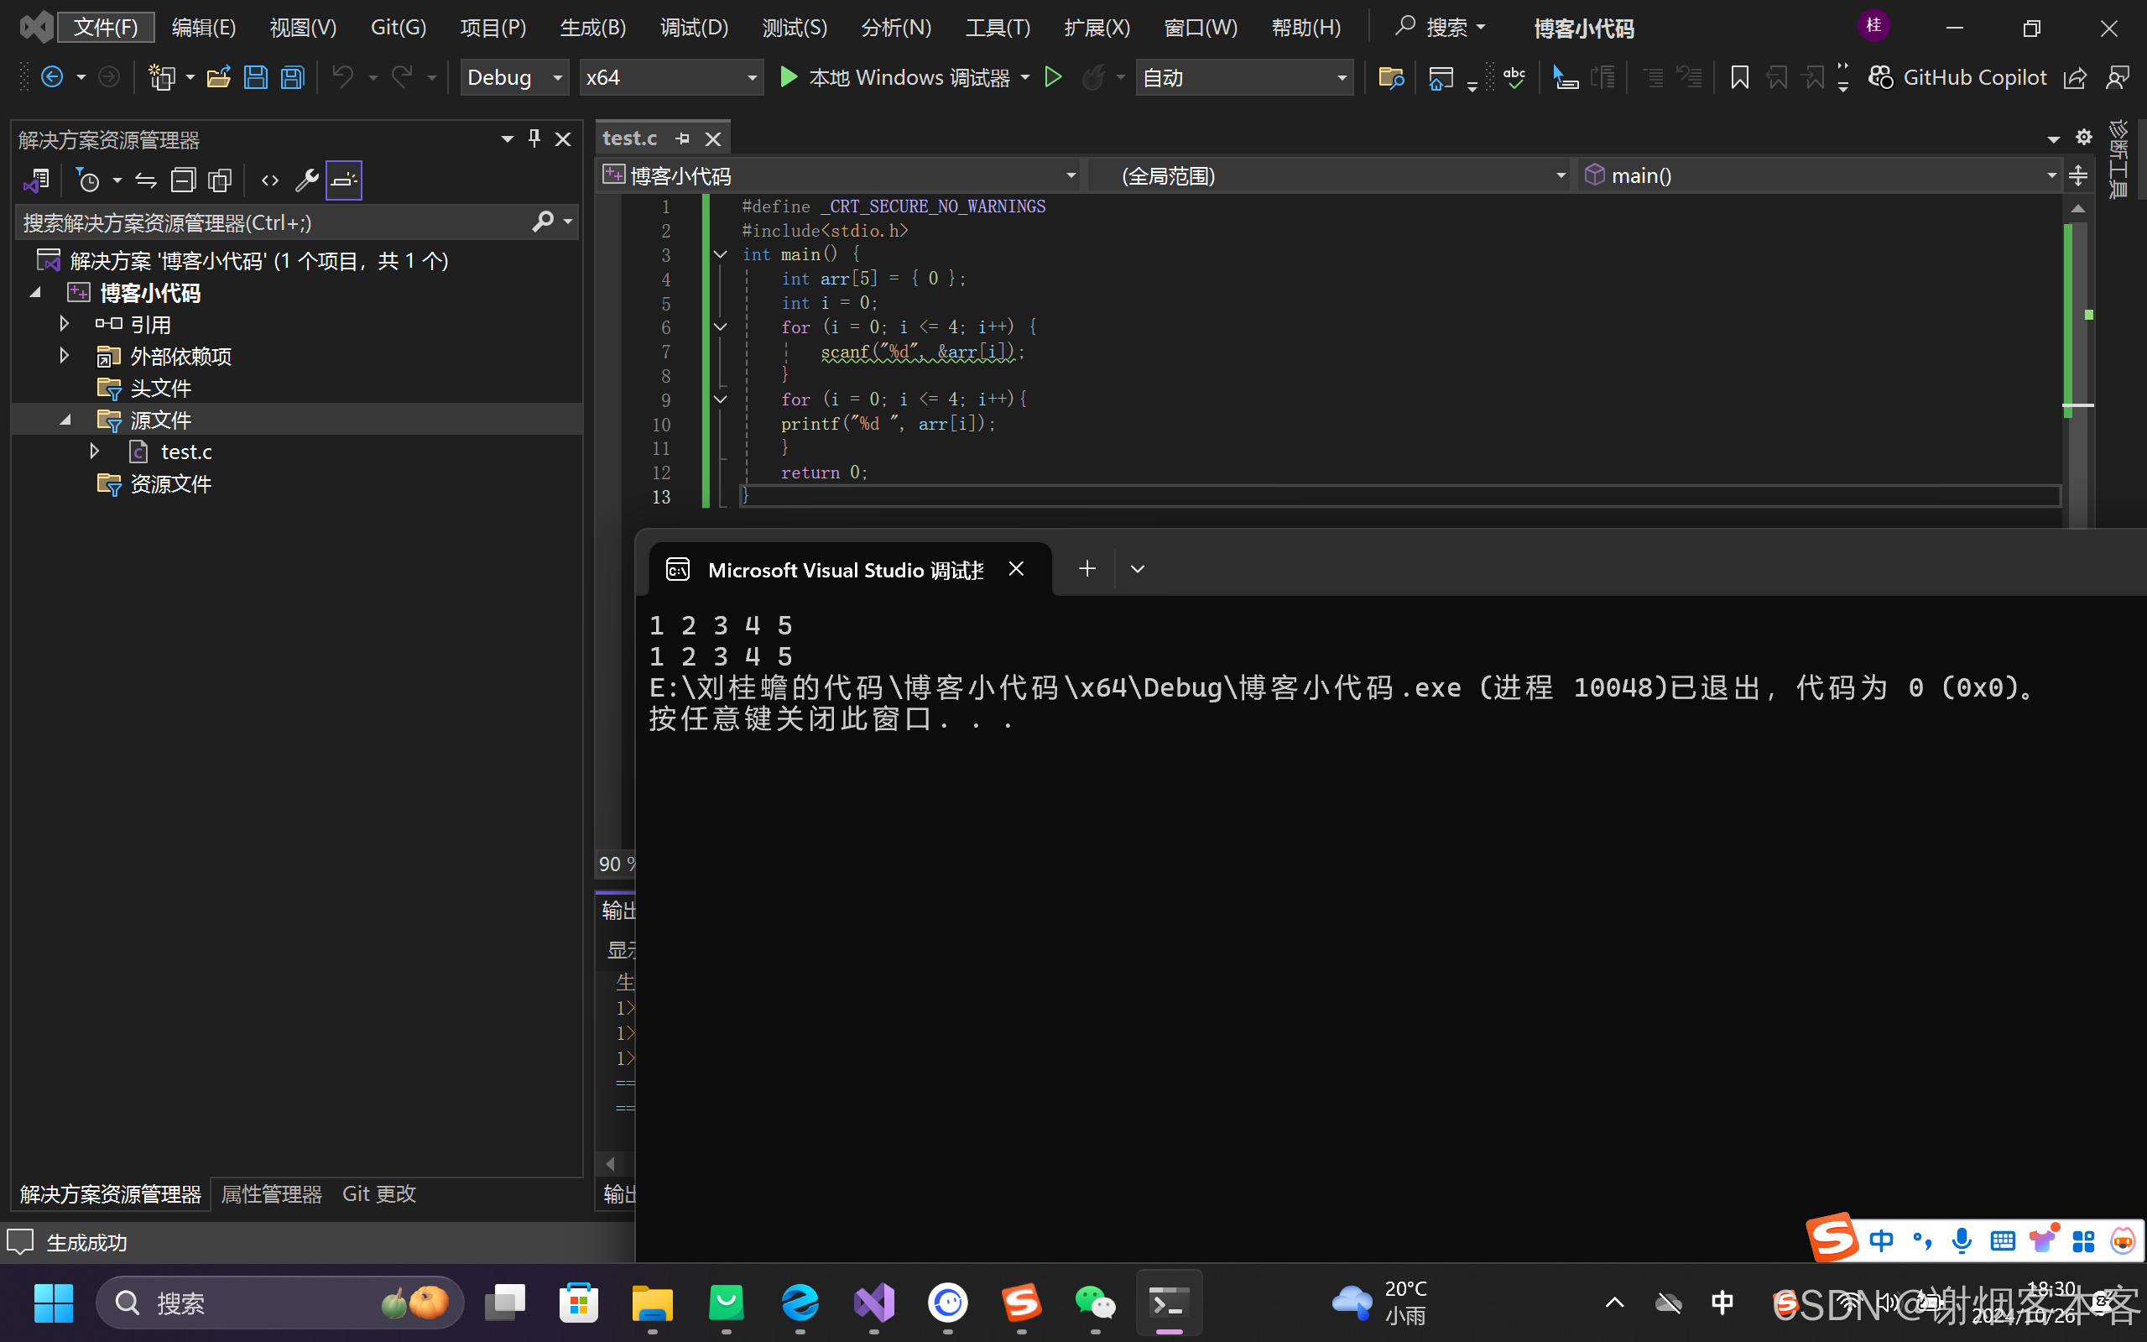Expand the test.c tree node
The width and height of the screenshot is (2147, 1342).
(x=94, y=452)
